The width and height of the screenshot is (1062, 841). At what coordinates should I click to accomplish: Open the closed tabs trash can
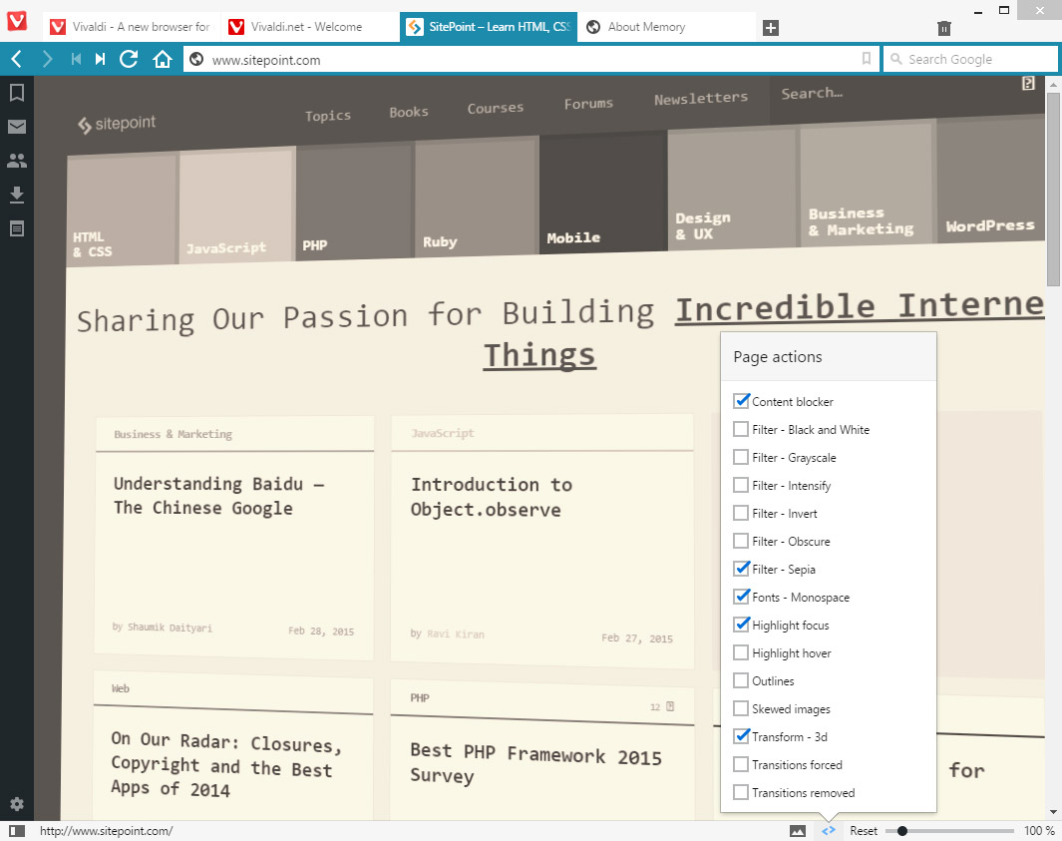coord(944,28)
